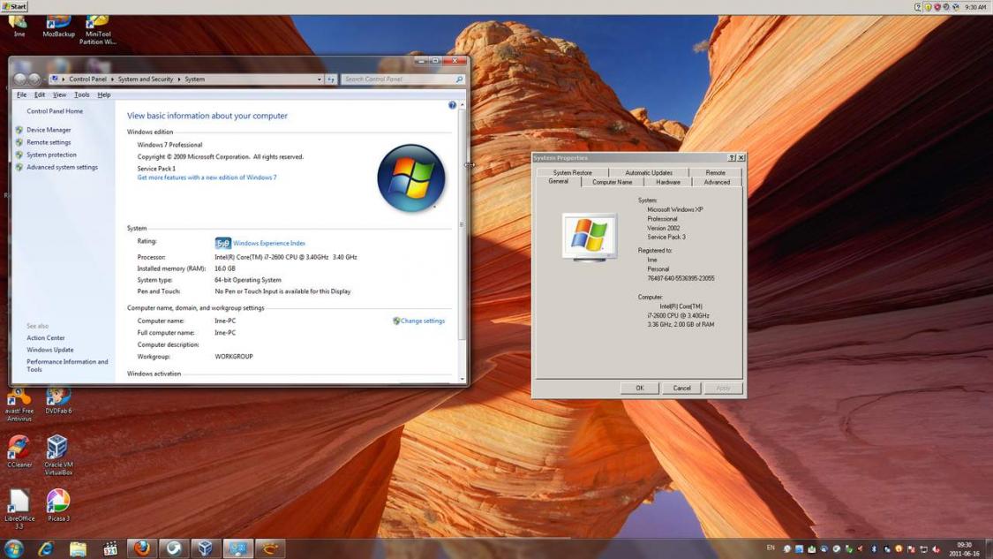Open Advanced system settings
This screenshot has height=559, width=993.
tap(62, 167)
